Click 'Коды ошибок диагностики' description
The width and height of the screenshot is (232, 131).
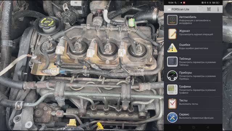(194, 48)
